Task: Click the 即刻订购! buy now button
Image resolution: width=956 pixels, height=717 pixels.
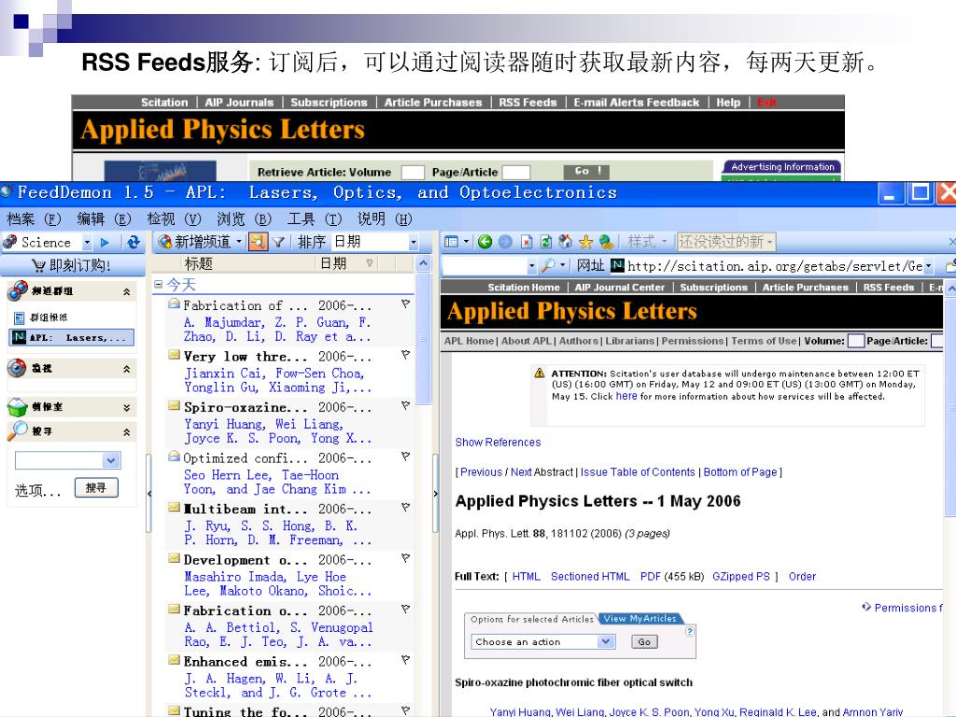Action: [x=72, y=266]
